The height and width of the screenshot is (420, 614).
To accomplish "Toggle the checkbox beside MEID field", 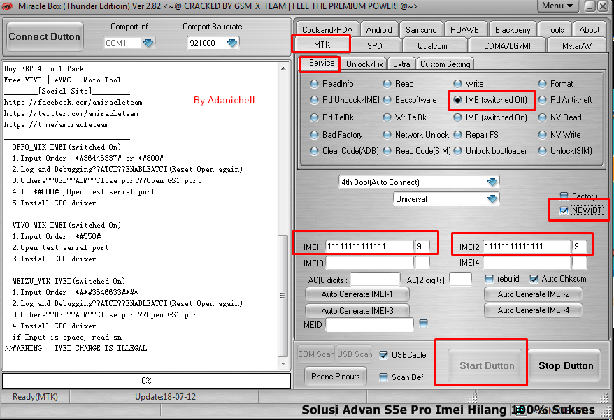I will point(423,324).
